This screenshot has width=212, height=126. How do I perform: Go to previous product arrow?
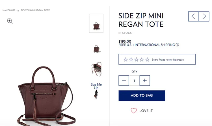[193, 16]
